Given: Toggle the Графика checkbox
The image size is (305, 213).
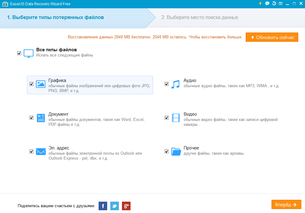Looking at the screenshot, I should click(32, 84).
